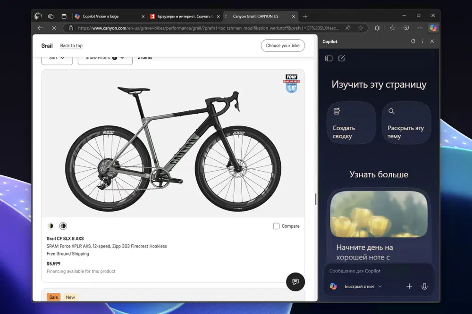
Task: Click the Back to top link
Action: (x=71, y=46)
